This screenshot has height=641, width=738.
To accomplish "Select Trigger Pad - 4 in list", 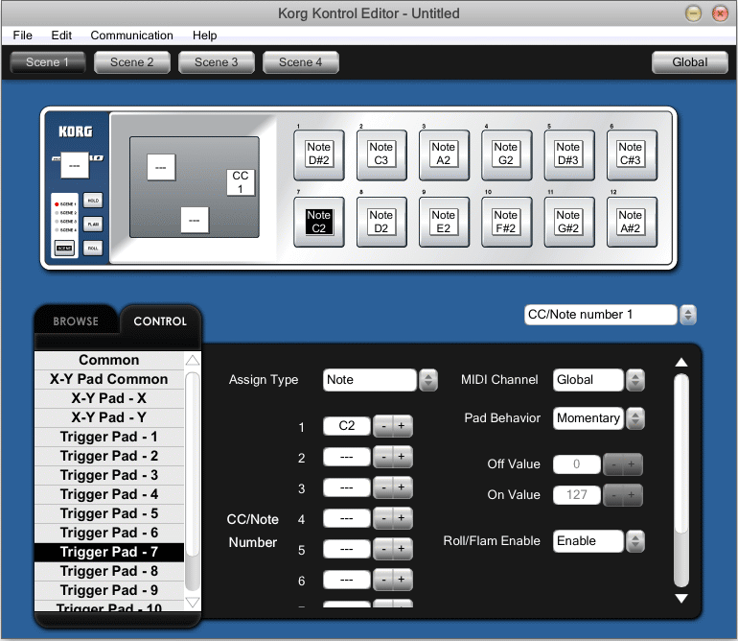I will coord(109,494).
